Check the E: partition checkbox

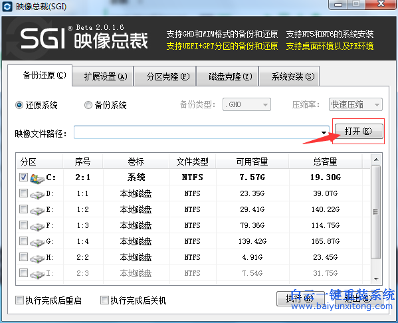pos(24,209)
